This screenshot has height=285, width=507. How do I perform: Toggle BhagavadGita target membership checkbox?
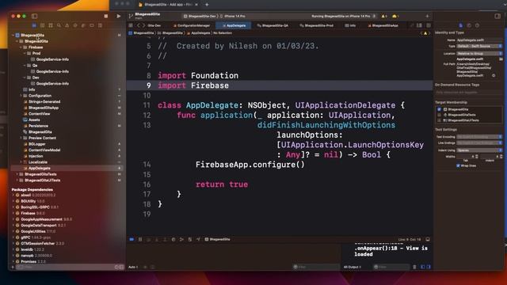tap(439, 109)
